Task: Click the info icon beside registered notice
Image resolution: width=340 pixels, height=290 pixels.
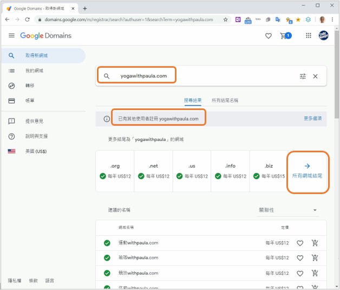Action: coord(107,119)
